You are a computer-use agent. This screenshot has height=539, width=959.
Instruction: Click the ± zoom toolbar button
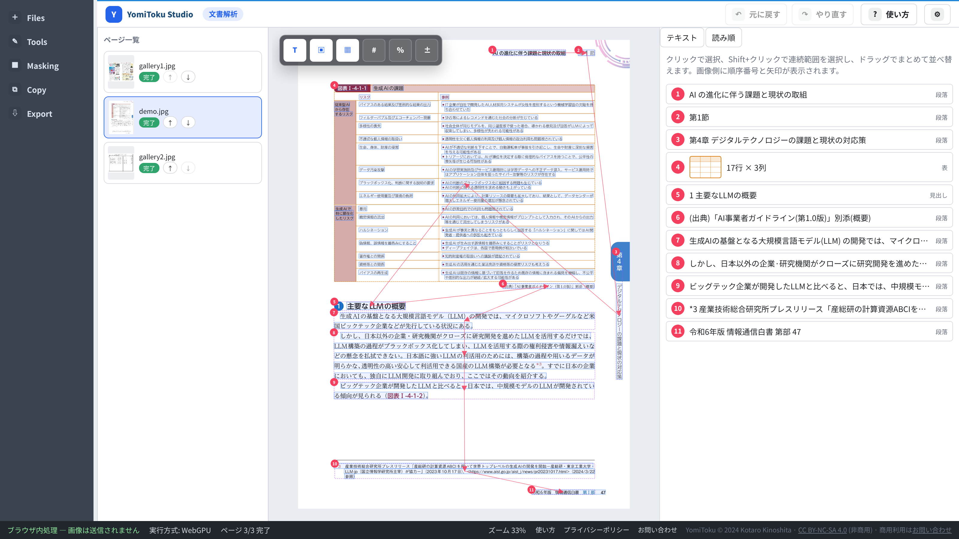[x=427, y=50]
